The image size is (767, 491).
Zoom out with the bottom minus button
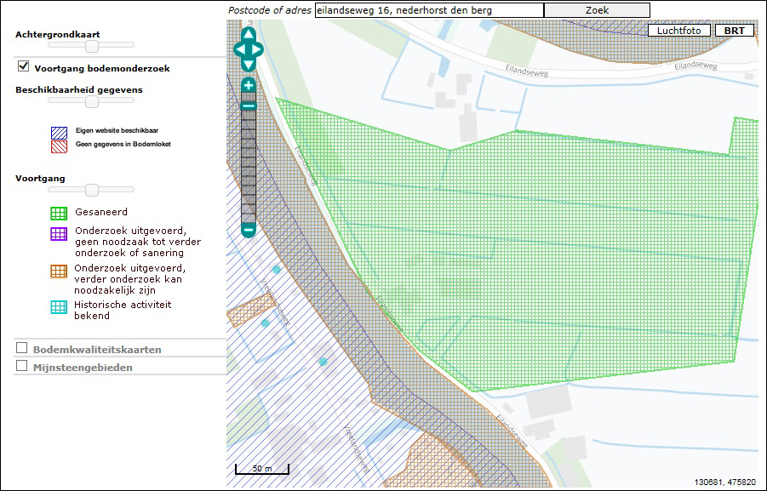pyautogui.click(x=249, y=230)
